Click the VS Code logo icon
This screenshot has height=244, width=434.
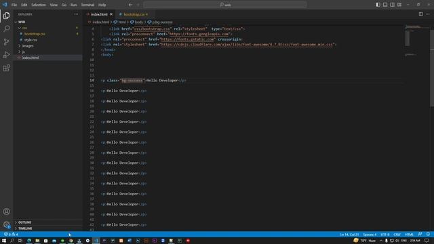coord(5,5)
